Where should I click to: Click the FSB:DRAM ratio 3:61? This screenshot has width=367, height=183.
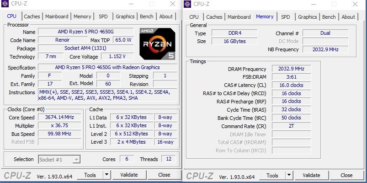pos(292,76)
